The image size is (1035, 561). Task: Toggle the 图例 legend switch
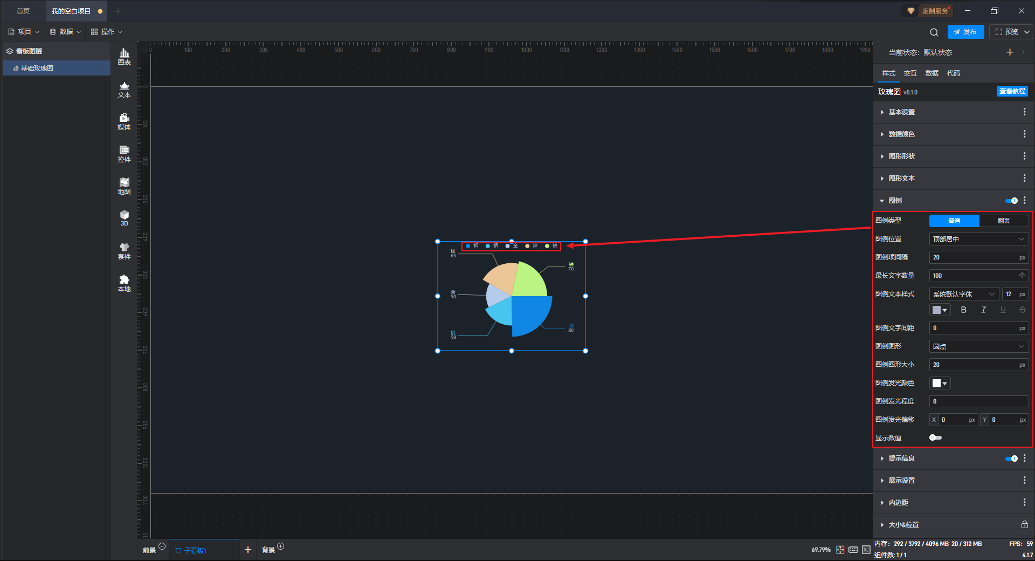click(x=1011, y=201)
